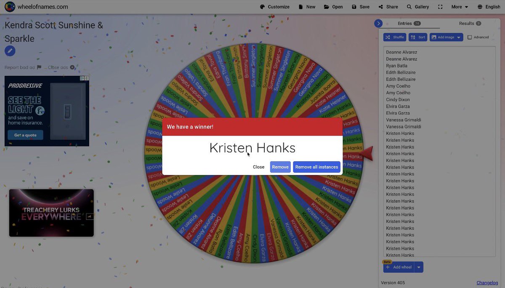Save the current wheel

pyautogui.click(x=361, y=7)
